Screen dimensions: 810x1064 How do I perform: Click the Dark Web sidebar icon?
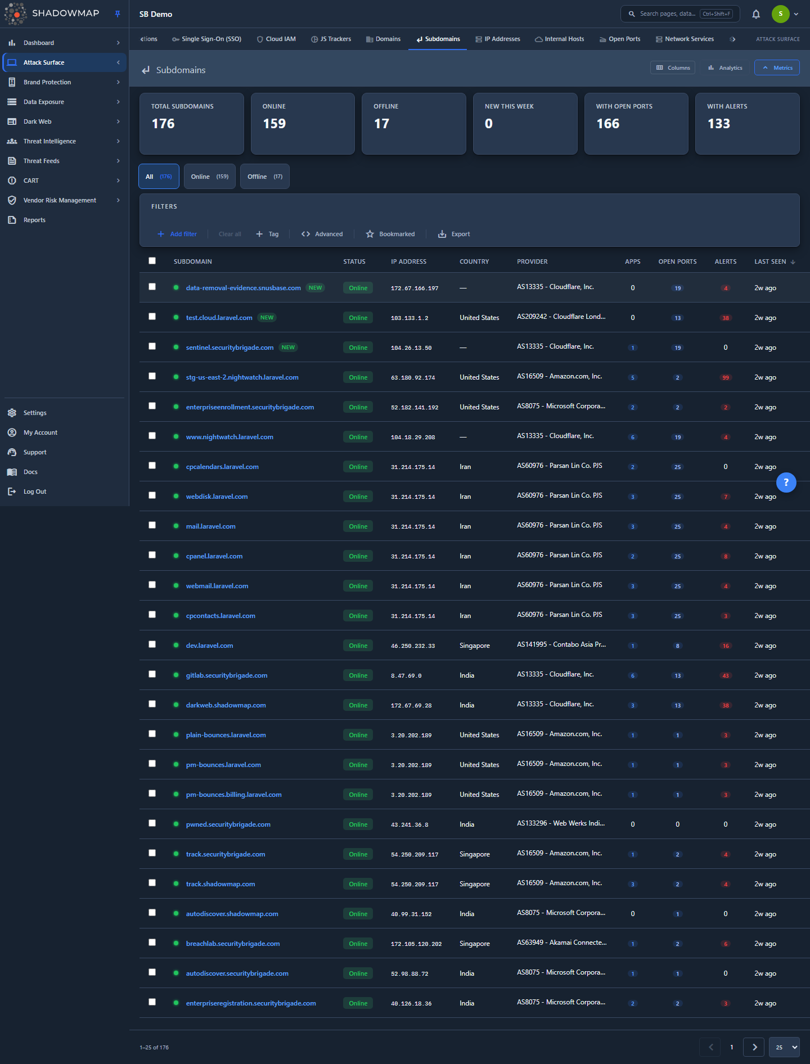coord(12,121)
